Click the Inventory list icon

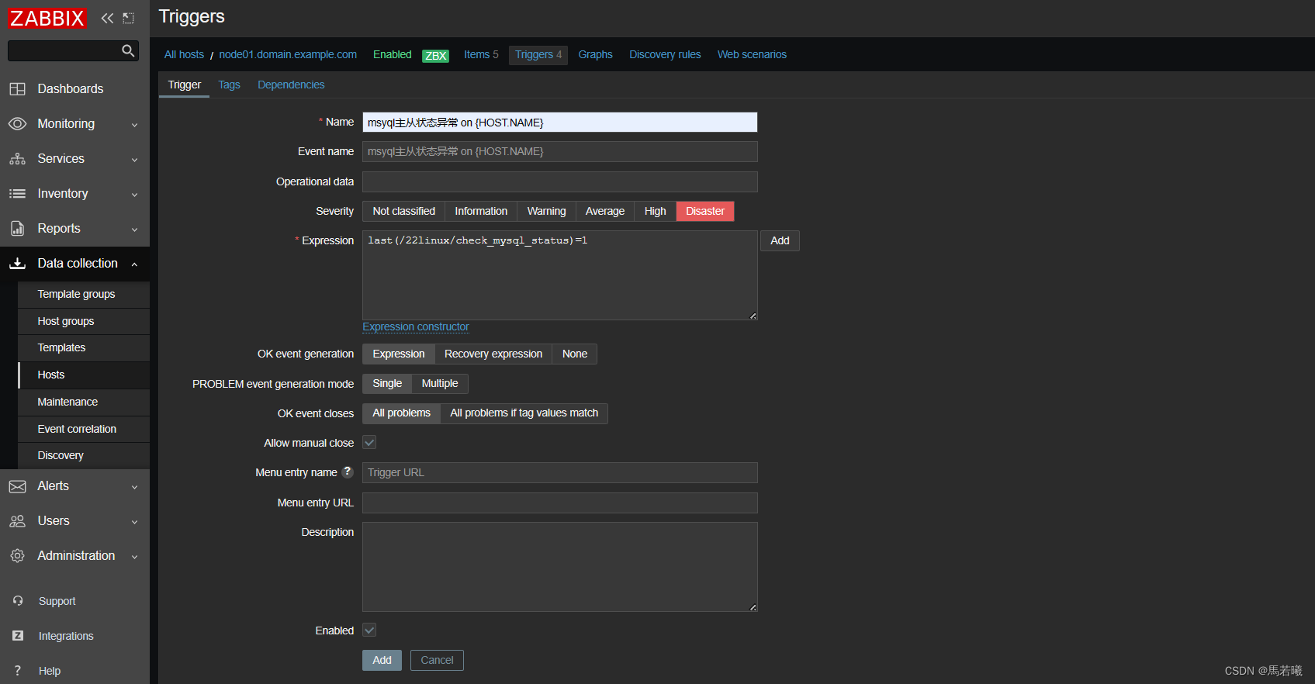[17, 194]
